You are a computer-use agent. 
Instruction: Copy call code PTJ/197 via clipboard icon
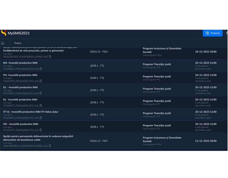[x=41, y=130]
